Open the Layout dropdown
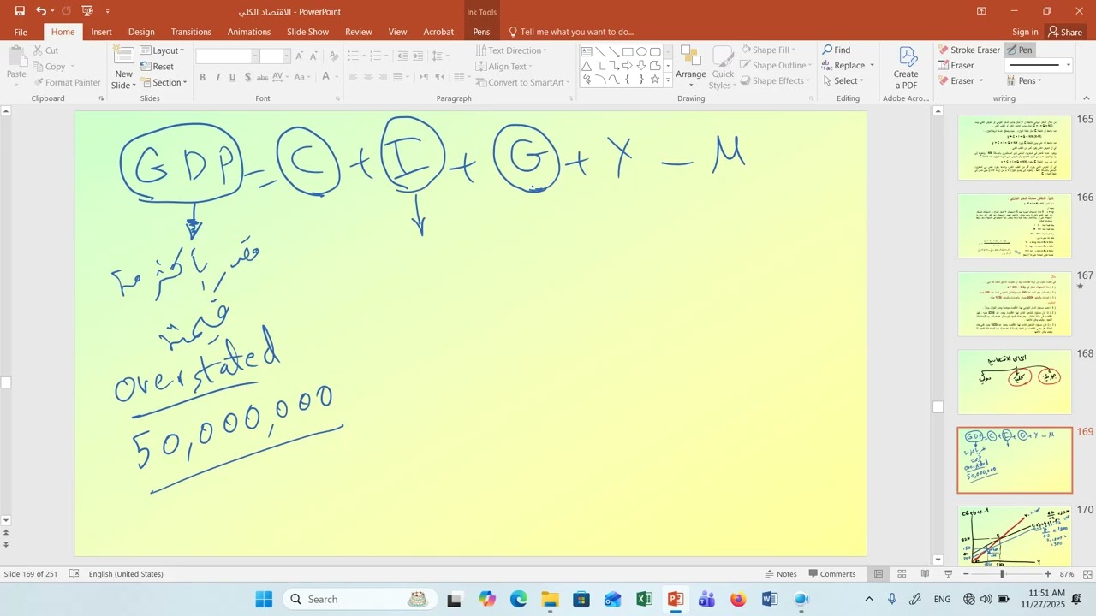This screenshot has width=1096, height=616. pos(163,50)
